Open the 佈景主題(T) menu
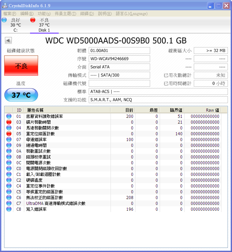This screenshot has width=232, height=252. tap(66, 14)
